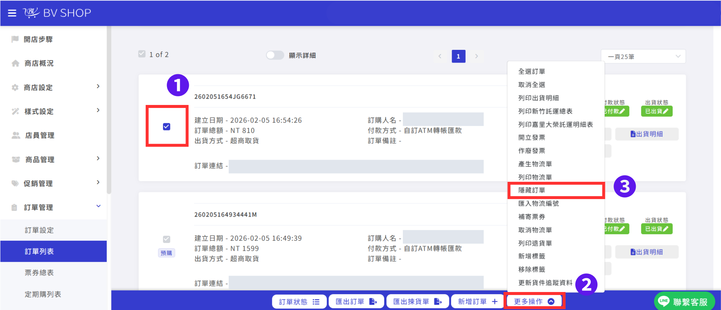Screen dimensions: 721x310
Task: Open 出貨明細 for order 260205164934441M
Action: point(647,252)
